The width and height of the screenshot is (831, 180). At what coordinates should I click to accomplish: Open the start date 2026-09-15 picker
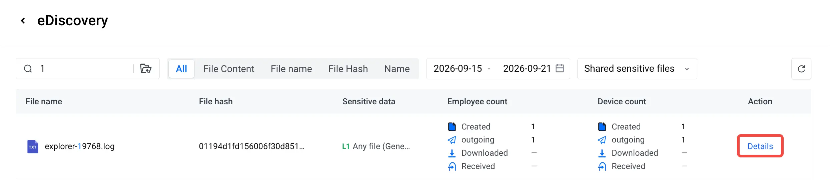(x=458, y=69)
